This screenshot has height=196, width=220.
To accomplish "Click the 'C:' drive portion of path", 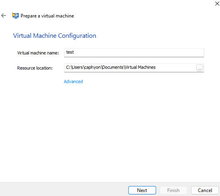I will pyautogui.click(x=68, y=67).
